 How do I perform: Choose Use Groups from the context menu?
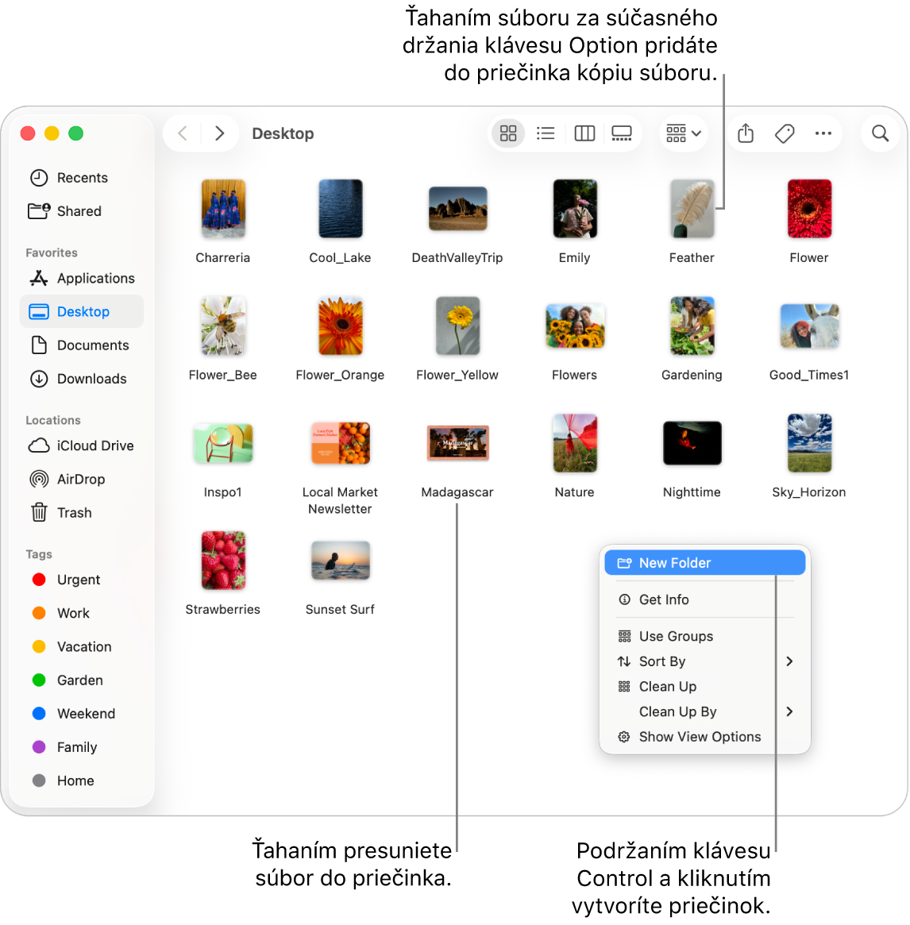pos(704,636)
